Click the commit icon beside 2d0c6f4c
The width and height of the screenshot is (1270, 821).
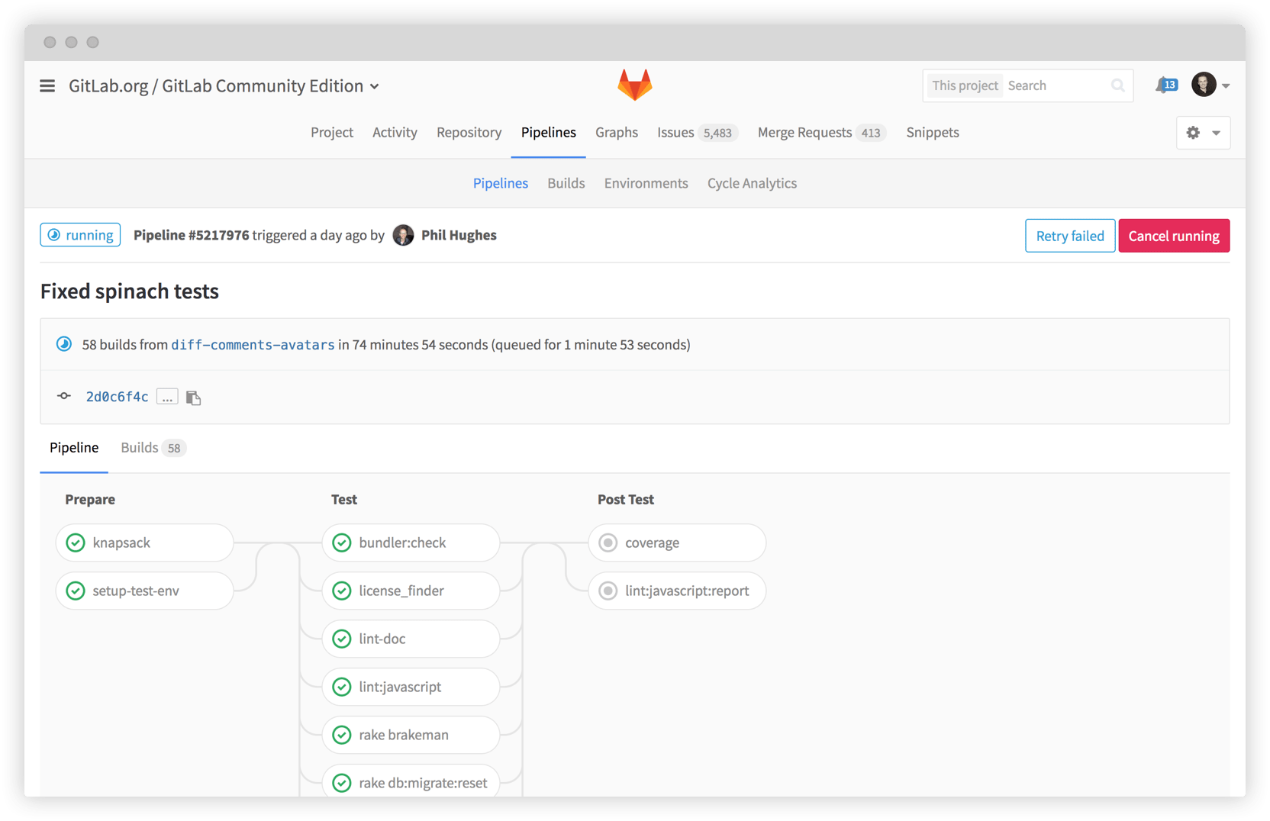coord(64,396)
